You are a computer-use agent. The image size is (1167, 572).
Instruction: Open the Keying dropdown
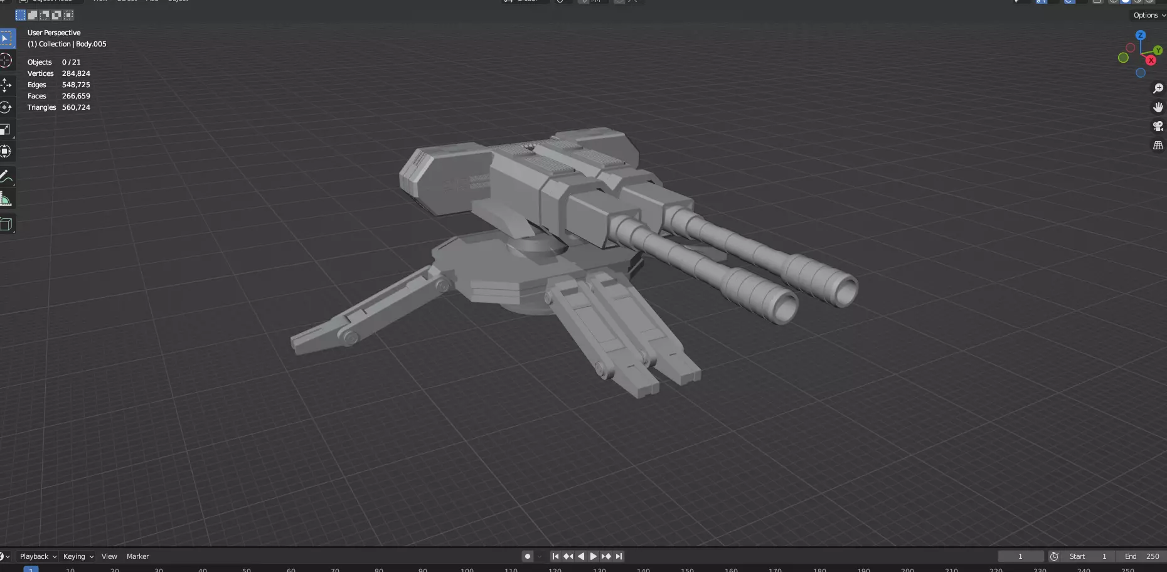click(78, 556)
